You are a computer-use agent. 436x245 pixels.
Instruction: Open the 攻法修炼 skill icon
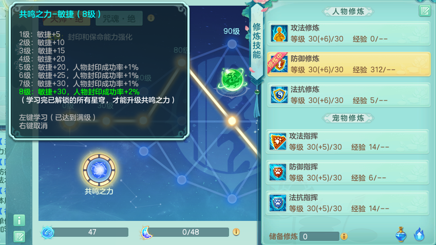point(279,34)
